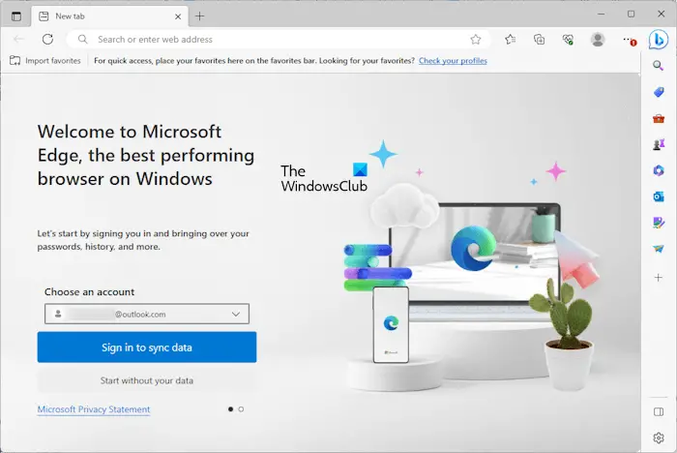Open a new tab with plus button
Viewport: 677px width, 453px height.
pyautogui.click(x=199, y=16)
